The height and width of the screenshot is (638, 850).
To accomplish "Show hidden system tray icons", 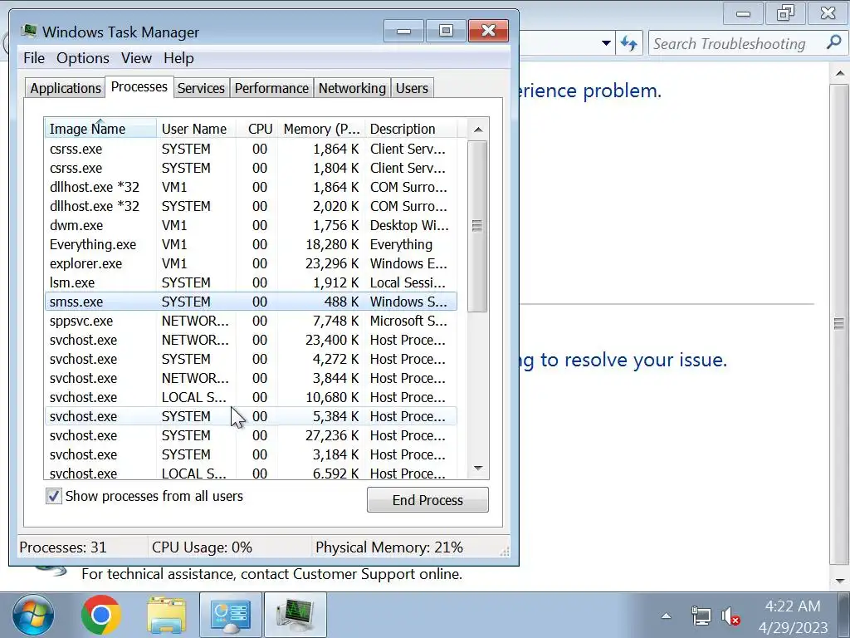I will pos(667,616).
